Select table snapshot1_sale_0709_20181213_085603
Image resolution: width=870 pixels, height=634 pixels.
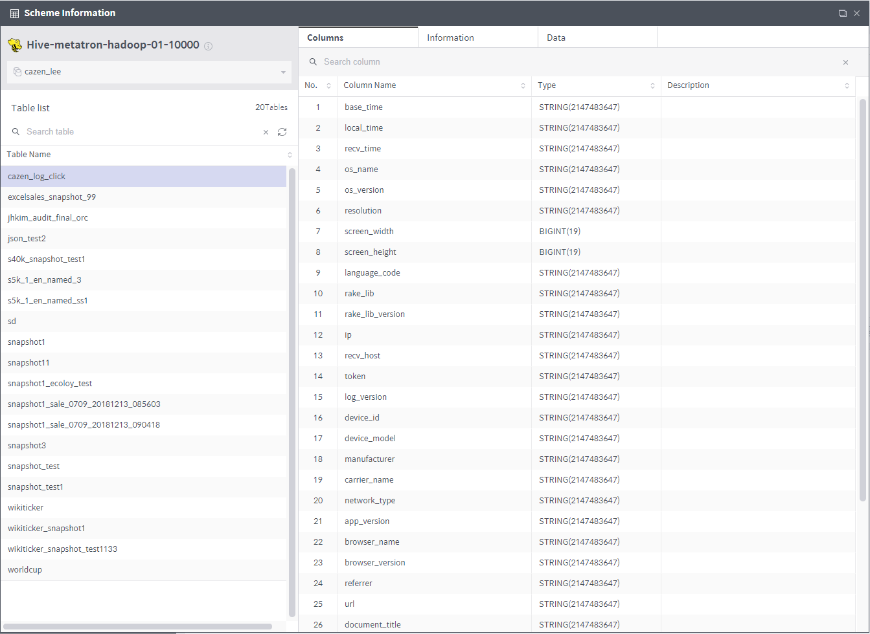(143, 404)
